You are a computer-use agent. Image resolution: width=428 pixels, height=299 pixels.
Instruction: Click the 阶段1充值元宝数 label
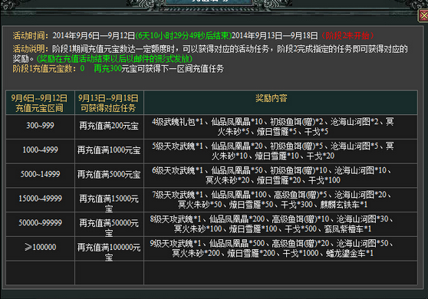(44, 68)
